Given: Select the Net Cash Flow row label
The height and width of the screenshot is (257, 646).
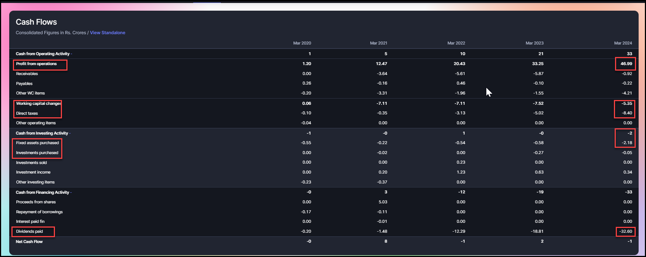Looking at the screenshot, I should click(x=29, y=242).
